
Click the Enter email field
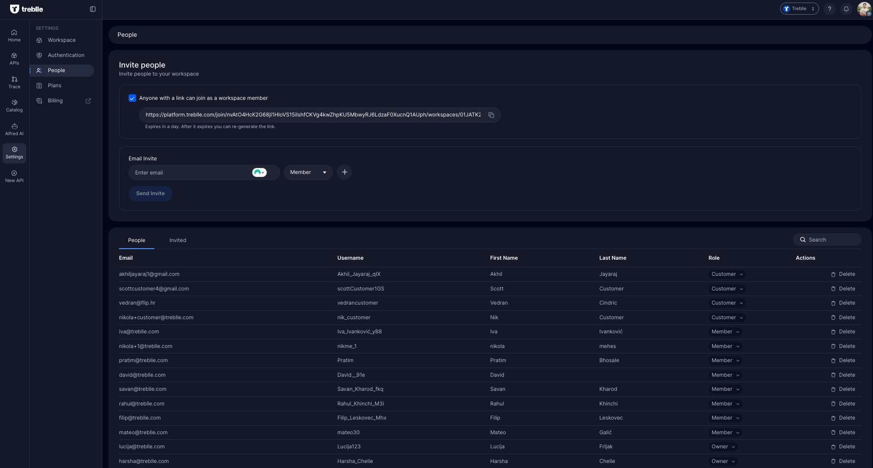tap(192, 172)
